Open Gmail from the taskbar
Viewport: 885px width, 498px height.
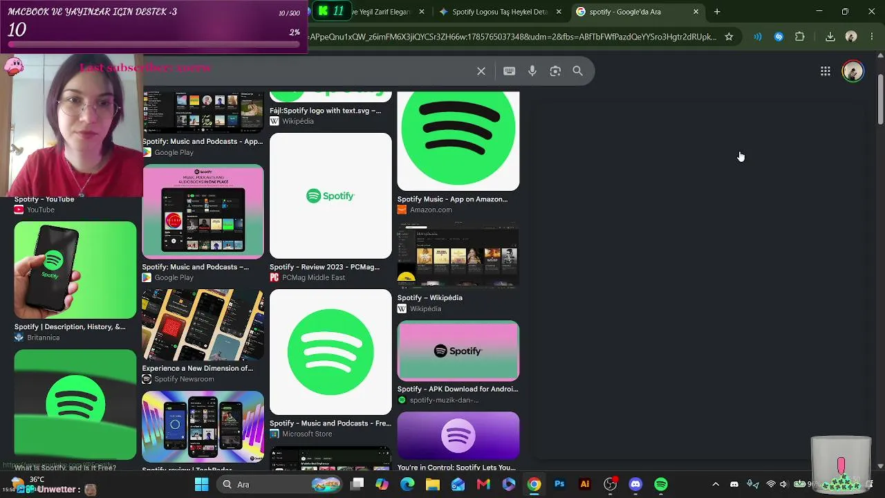click(483, 484)
